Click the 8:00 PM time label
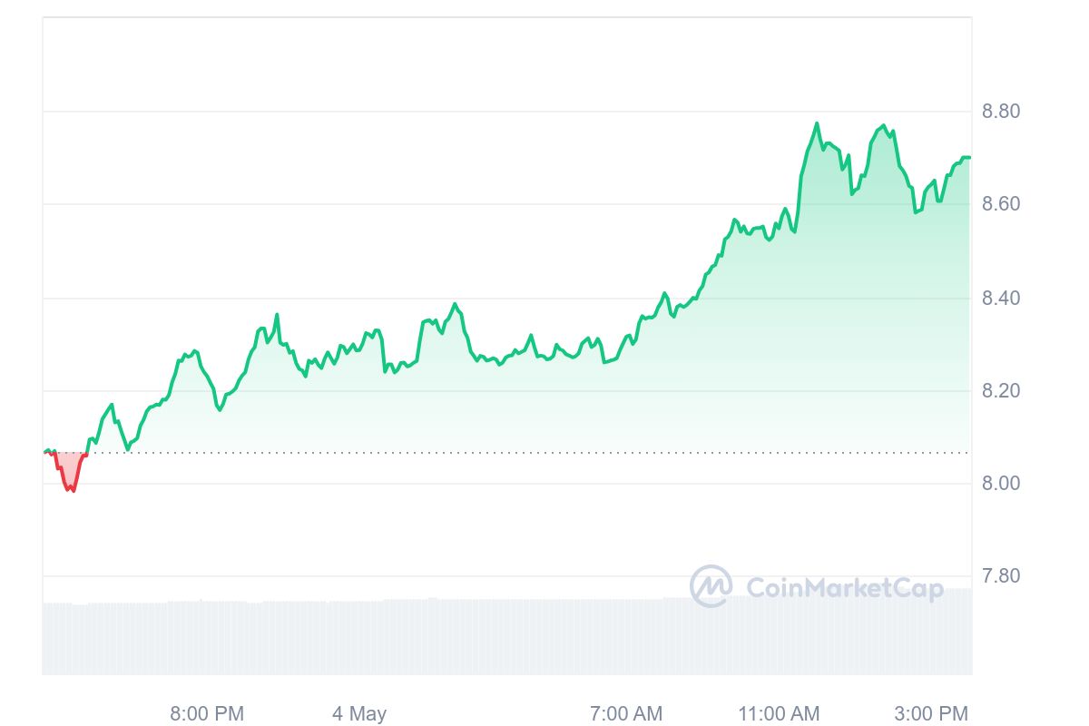Image resolution: width=1089 pixels, height=726 pixels. click(x=207, y=714)
